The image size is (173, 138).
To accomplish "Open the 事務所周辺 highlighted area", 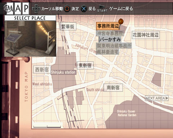I will 108,26.
